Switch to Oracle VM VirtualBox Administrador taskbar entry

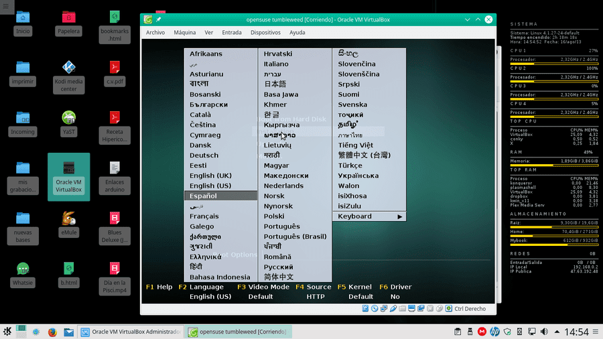click(x=131, y=332)
